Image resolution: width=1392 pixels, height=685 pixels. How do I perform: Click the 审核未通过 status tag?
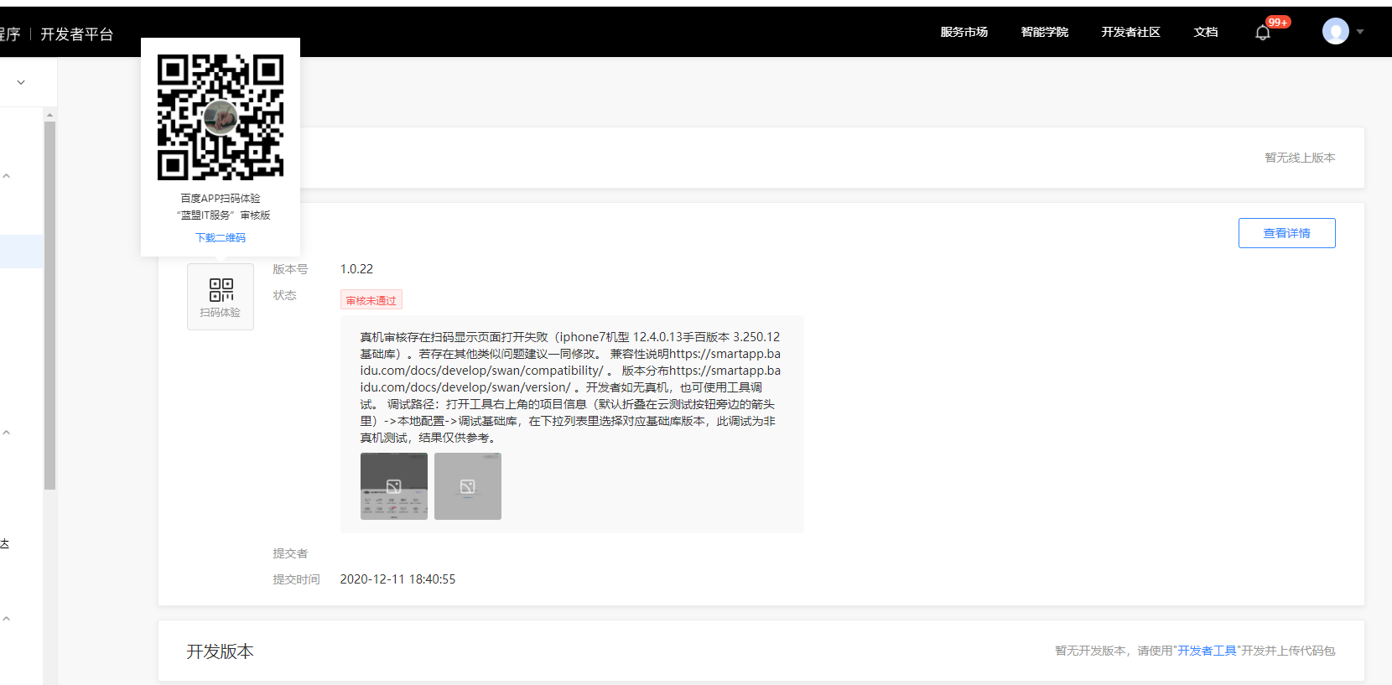pyautogui.click(x=371, y=300)
